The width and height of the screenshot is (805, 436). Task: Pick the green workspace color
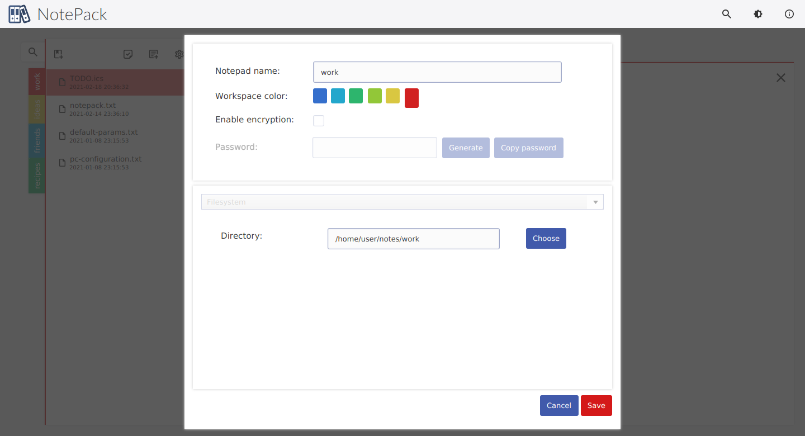click(356, 96)
